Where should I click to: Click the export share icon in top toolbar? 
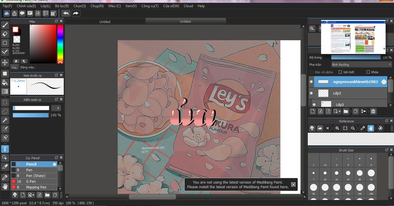click(14, 13)
